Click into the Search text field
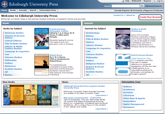Screen dimensions: 165x114 125,6
